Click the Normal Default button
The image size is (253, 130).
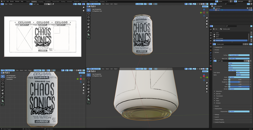tap(239, 89)
